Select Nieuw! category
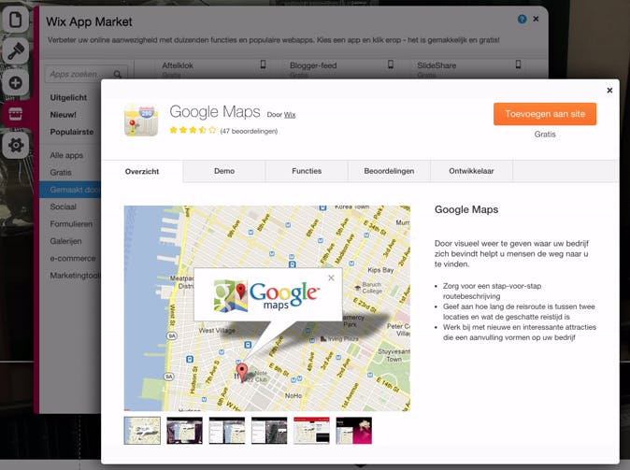This screenshot has height=470, width=630. [x=63, y=115]
